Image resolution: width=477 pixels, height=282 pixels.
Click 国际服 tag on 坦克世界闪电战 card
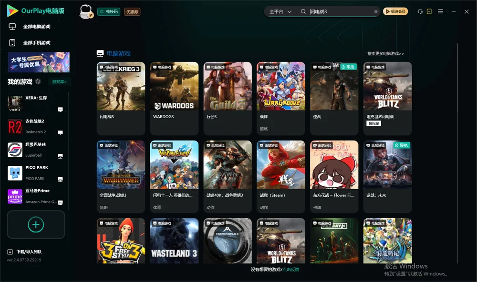click(x=373, y=123)
